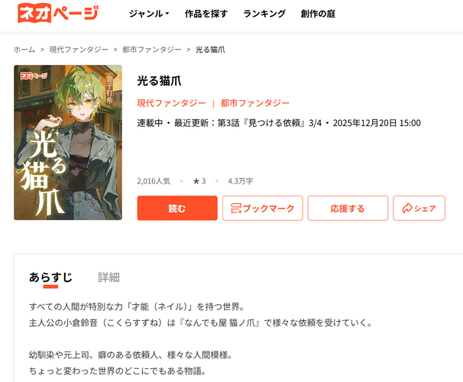Select the あらすじ tab
463x382 pixels.
(x=50, y=277)
